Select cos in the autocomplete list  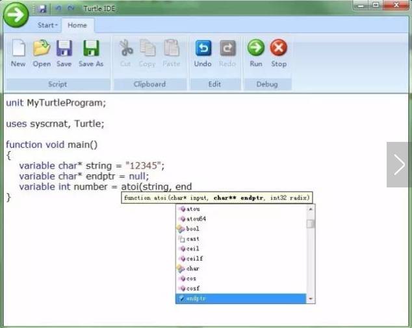point(241,279)
